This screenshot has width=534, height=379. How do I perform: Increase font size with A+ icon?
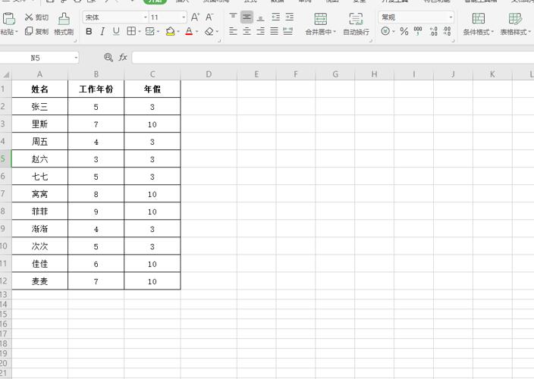click(195, 17)
